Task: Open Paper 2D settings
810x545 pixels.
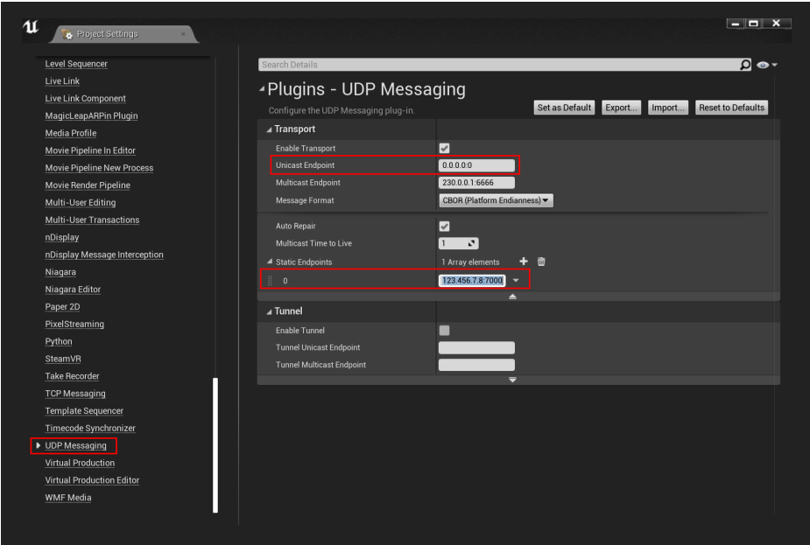Action: click(62, 306)
